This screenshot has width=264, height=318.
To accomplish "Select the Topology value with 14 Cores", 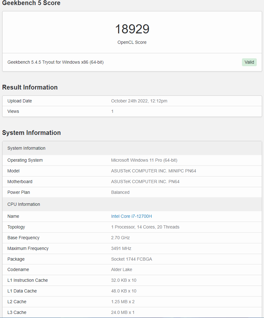I will 145,227.
